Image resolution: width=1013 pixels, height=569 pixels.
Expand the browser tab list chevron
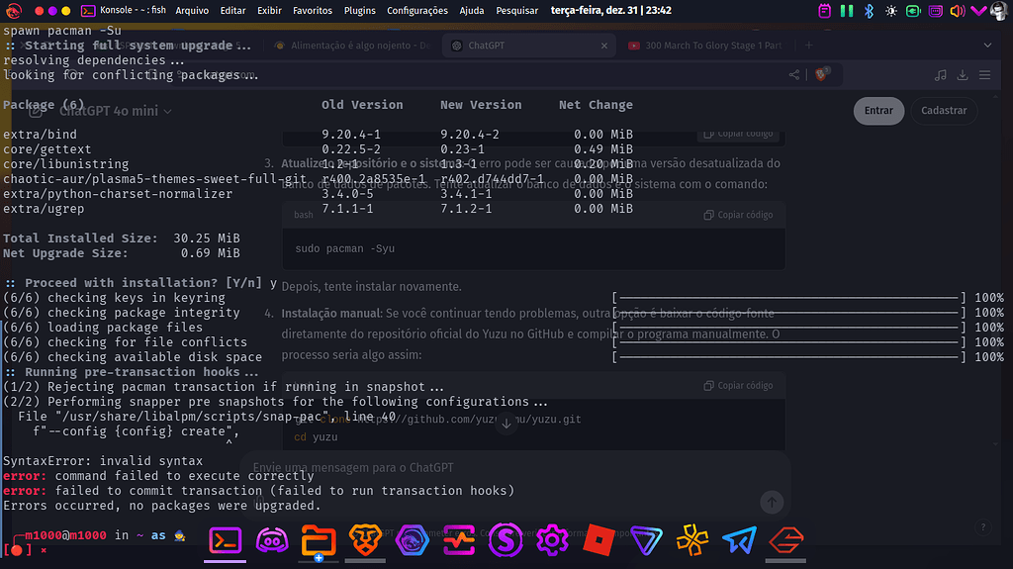point(987,46)
